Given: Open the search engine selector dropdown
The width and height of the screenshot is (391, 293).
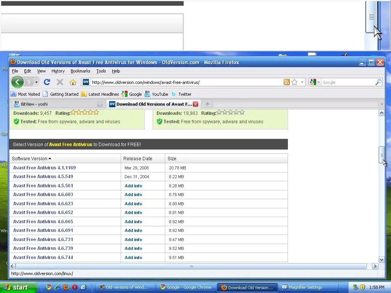Looking at the screenshot, I should 315,82.
